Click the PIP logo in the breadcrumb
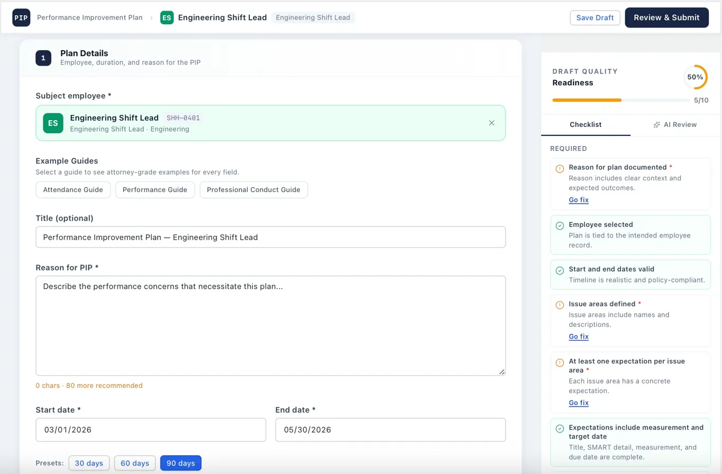Screen dimensions: 722x474 (x=21, y=17)
